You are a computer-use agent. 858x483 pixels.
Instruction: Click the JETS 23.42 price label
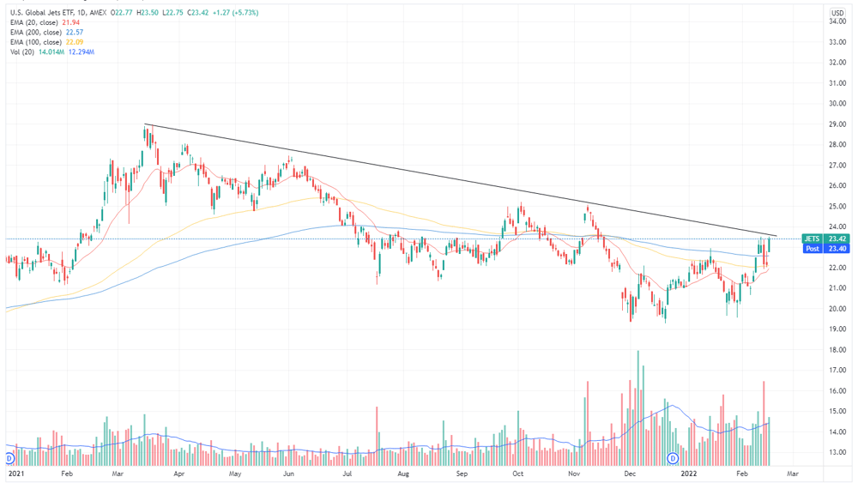pyautogui.click(x=825, y=238)
